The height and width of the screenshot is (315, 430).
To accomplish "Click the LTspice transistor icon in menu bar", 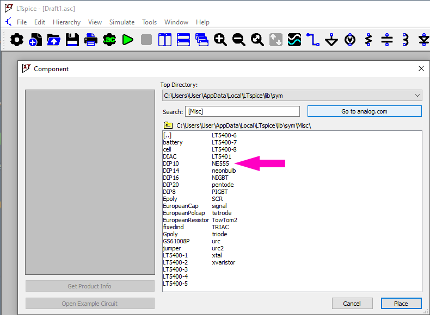I will pos(9,22).
